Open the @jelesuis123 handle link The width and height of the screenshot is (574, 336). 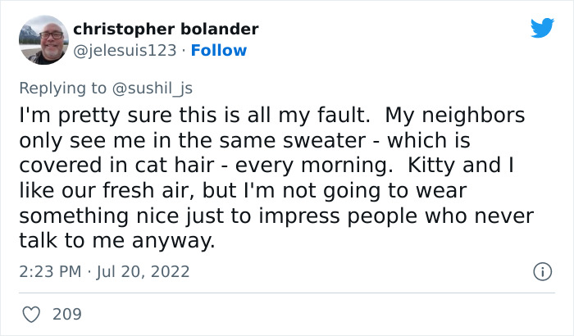125,51
